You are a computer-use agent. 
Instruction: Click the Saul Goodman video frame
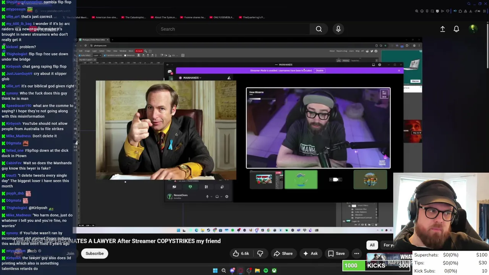point(166,130)
